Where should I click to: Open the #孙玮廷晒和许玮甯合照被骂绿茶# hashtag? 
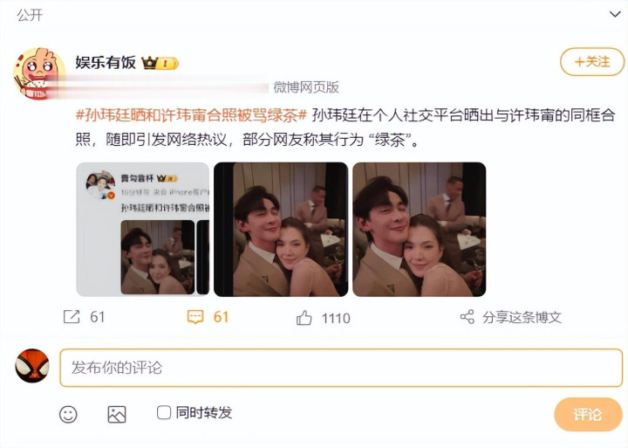coord(191,115)
